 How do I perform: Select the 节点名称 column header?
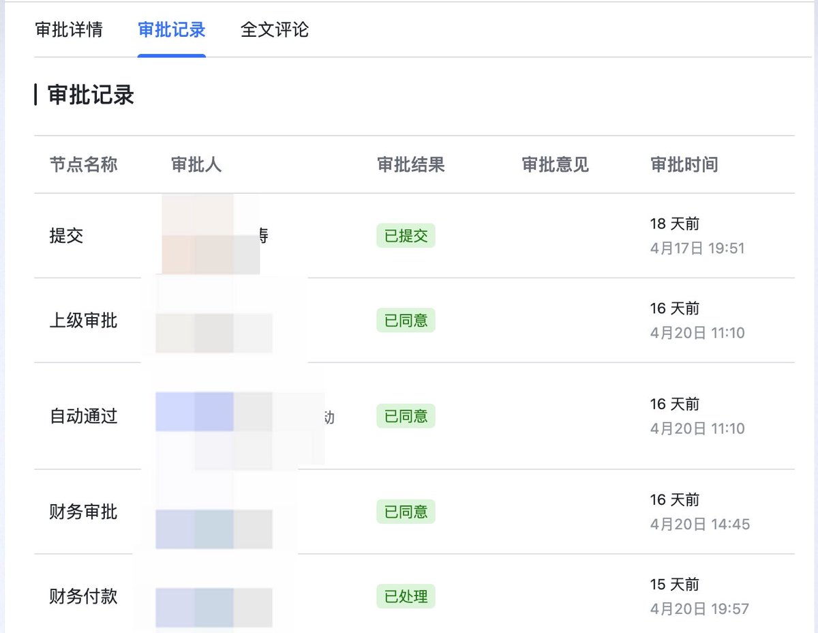tap(83, 164)
